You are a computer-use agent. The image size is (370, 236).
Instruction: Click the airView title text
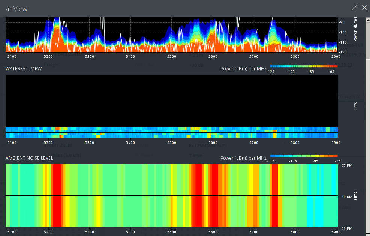pos(16,9)
